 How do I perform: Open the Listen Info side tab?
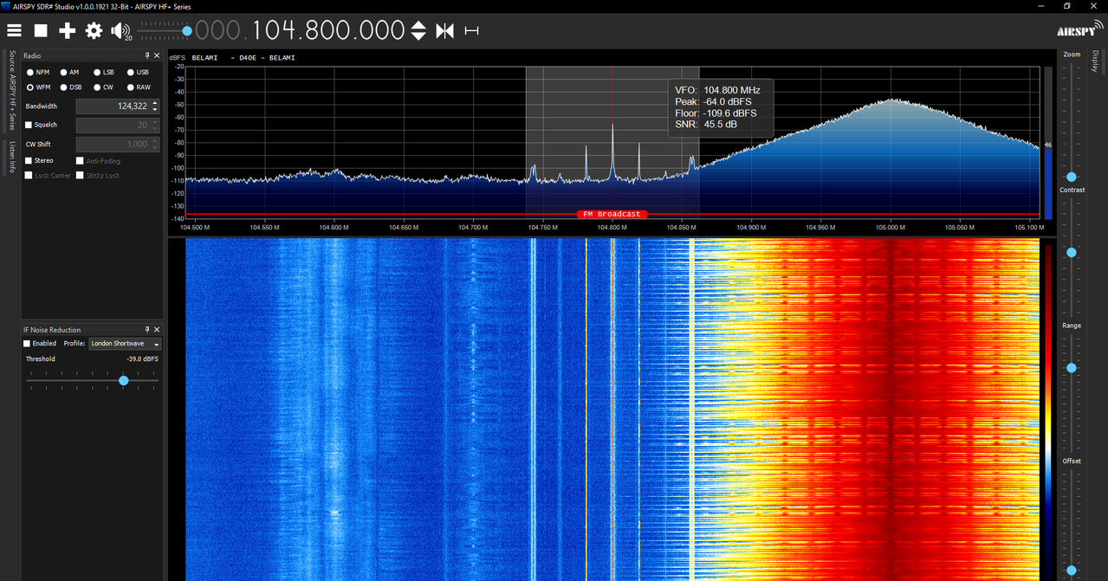tap(12, 157)
